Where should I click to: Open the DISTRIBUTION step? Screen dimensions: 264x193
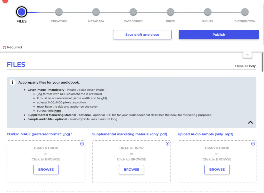click(245, 12)
